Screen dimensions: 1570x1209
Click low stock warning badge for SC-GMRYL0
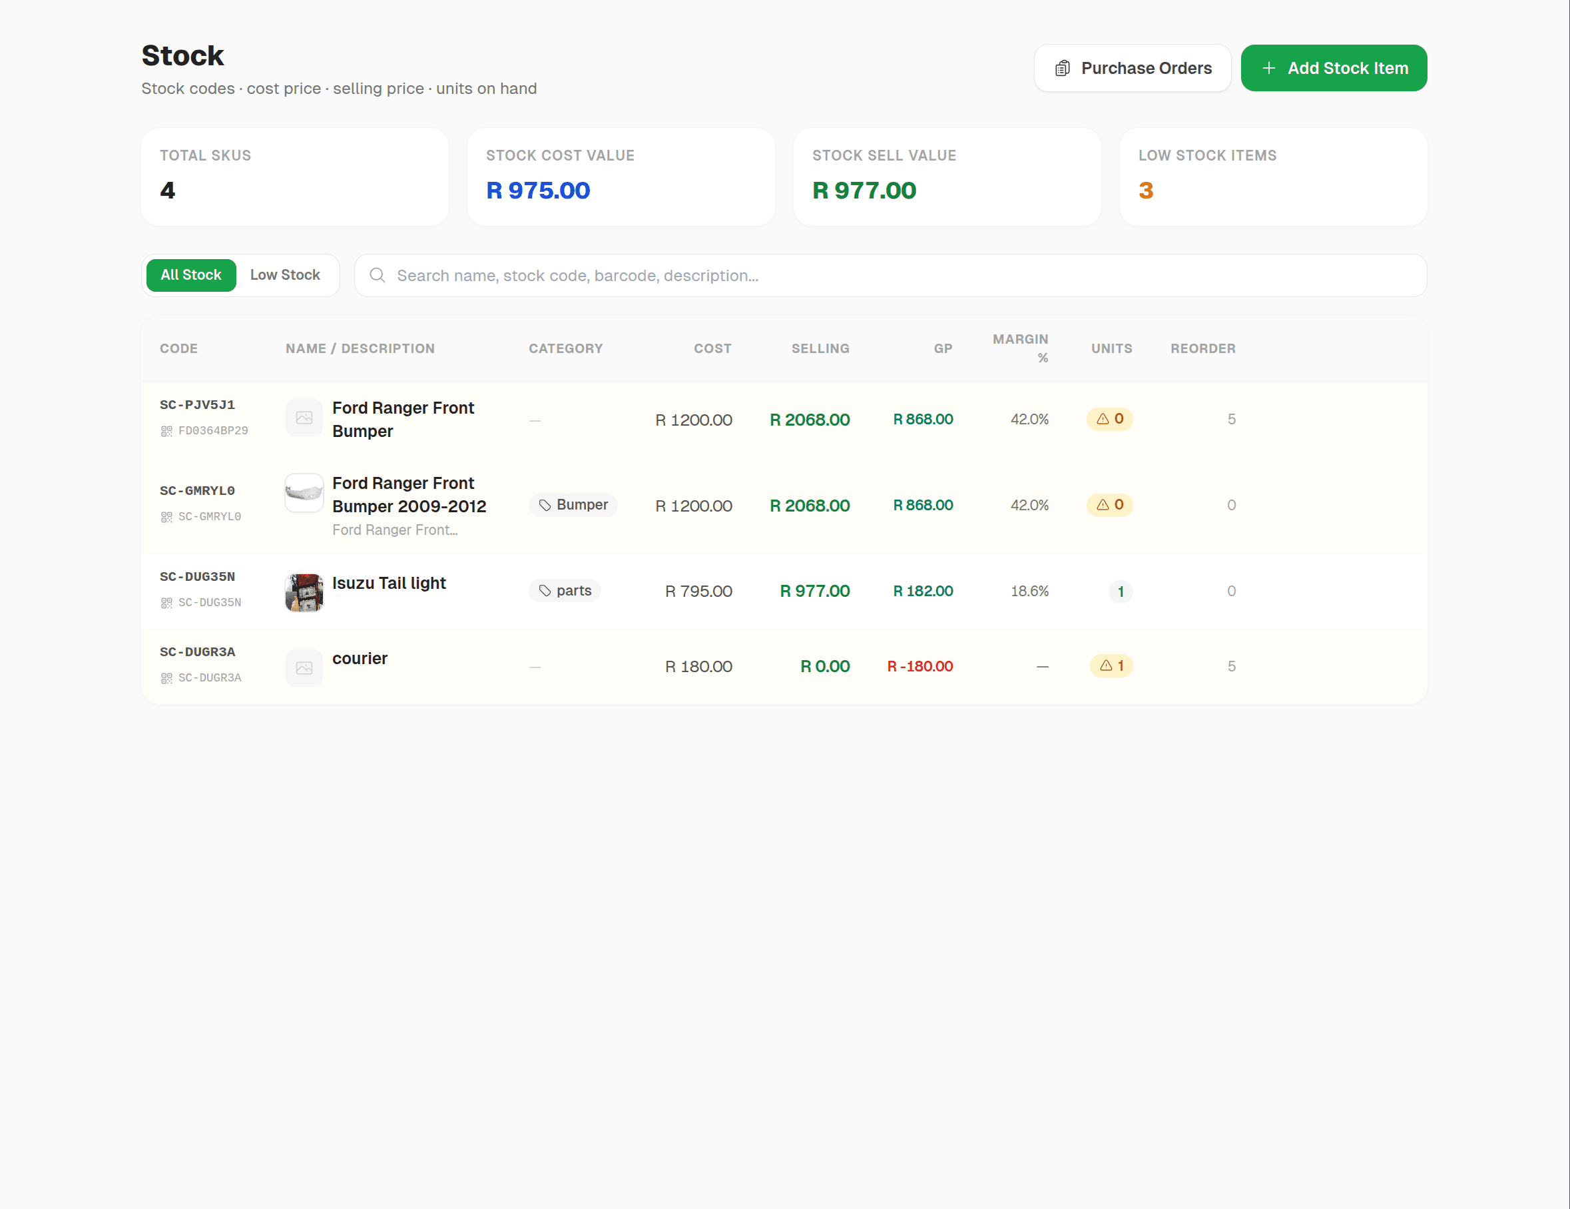coord(1109,505)
